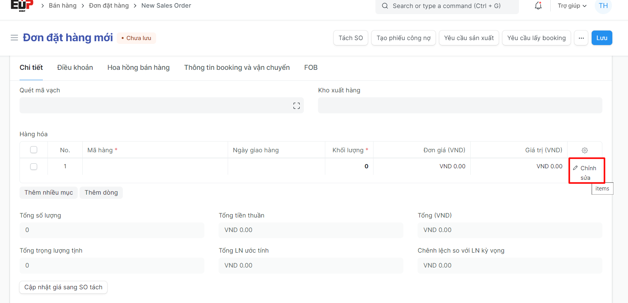The height and width of the screenshot is (303, 628).
Task: Switch to the Điều khoản tab
Action: coord(75,68)
